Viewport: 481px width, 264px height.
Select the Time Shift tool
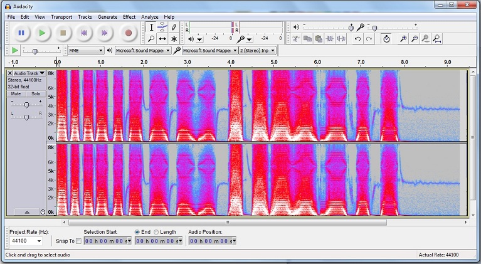coord(162,39)
